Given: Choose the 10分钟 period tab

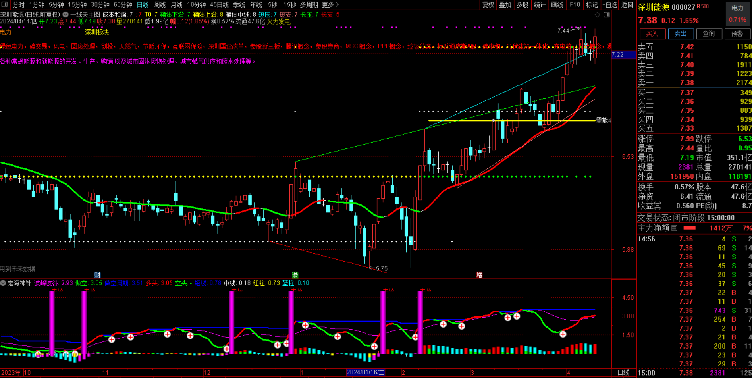Looking at the screenshot, I should pos(196,4).
